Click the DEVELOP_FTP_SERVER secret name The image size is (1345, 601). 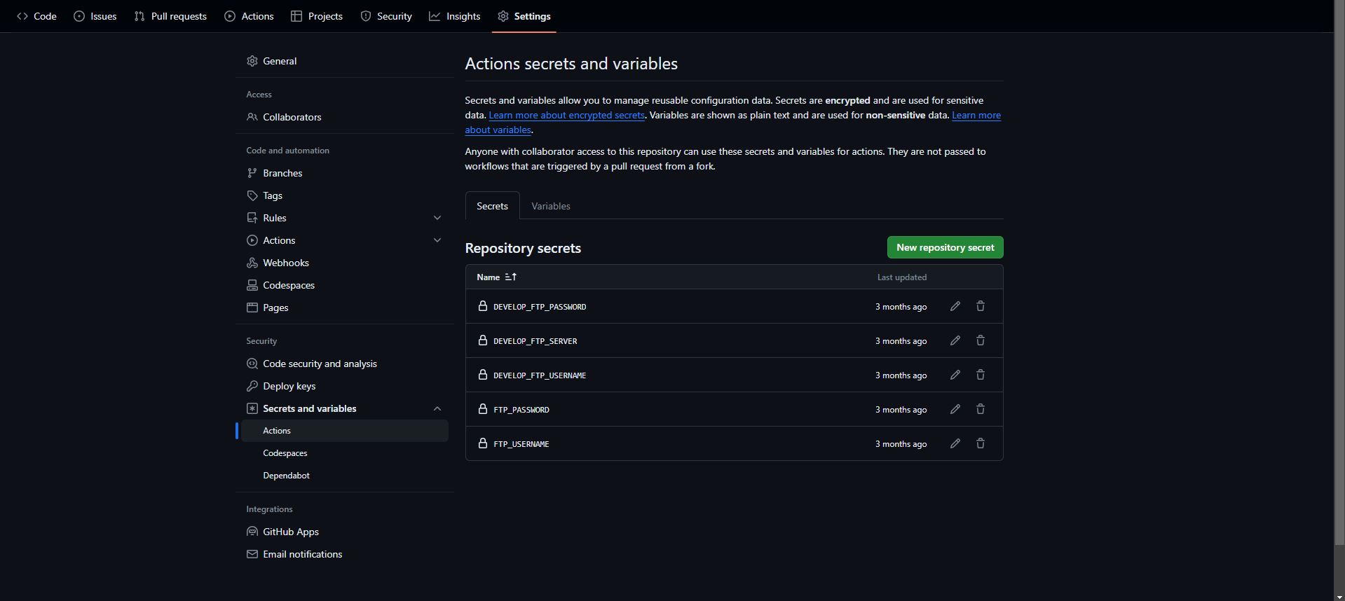(x=535, y=341)
